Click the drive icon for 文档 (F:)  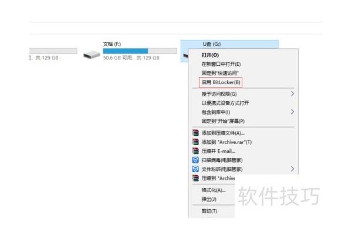[x=92, y=55]
